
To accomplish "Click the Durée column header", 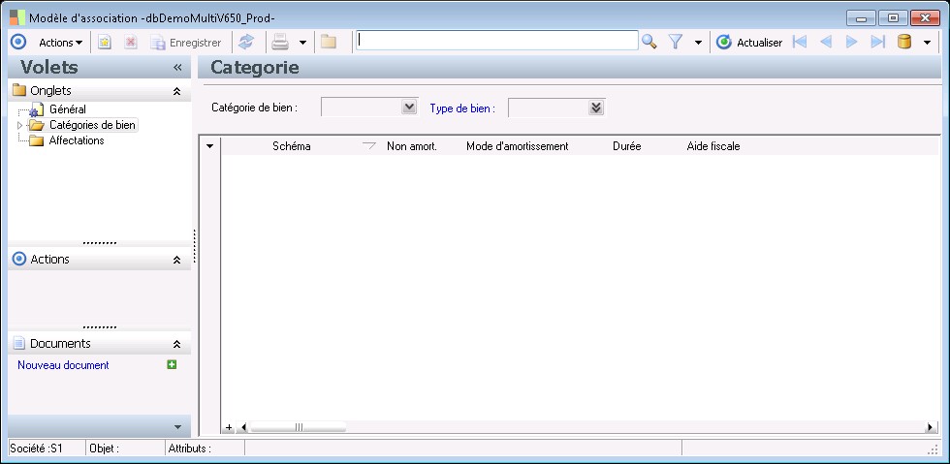I will pos(626,146).
